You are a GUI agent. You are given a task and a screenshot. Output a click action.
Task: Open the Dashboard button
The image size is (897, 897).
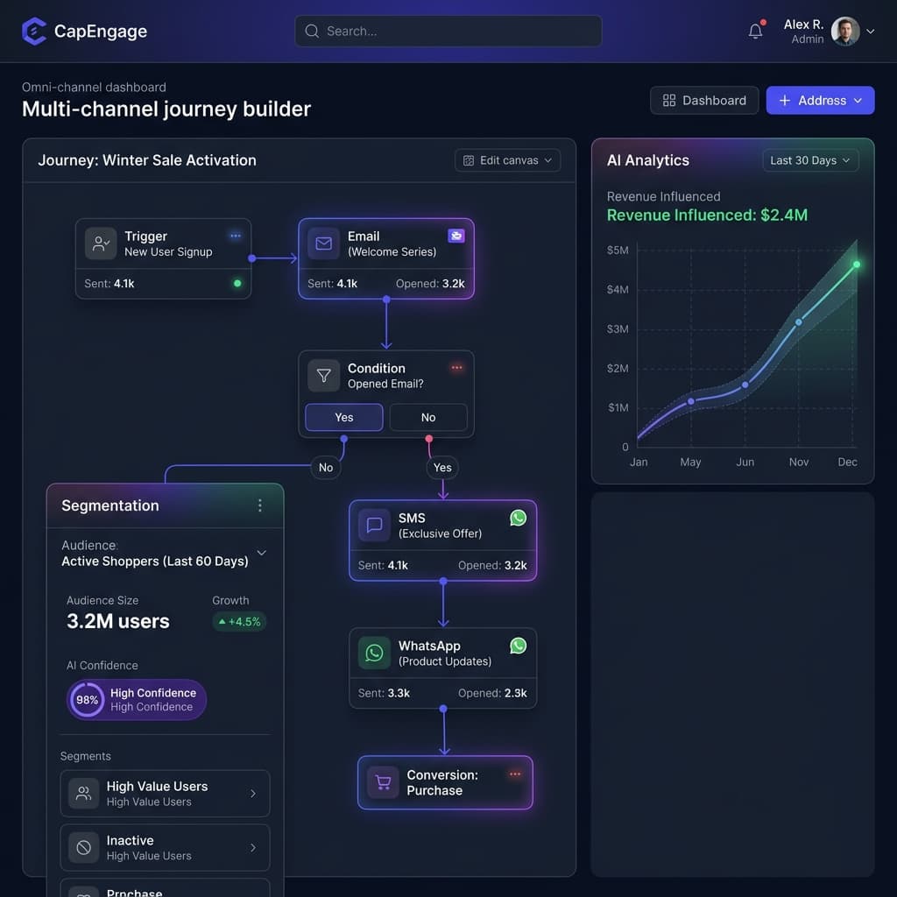coord(704,101)
